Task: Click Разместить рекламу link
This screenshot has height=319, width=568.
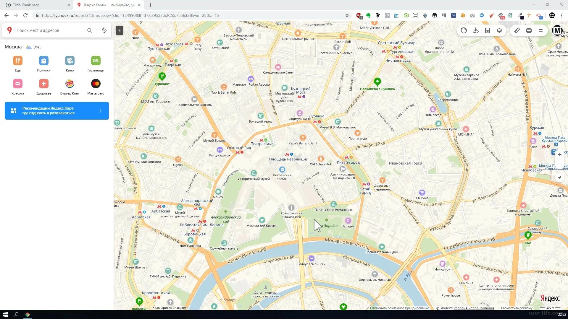Action: click(x=517, y=308)
